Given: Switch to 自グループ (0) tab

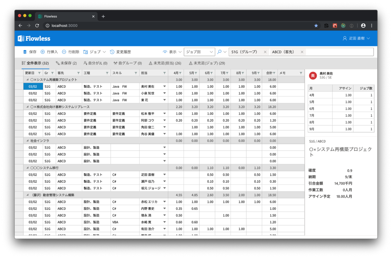Looking at the screenshot, I should [x=127, y=63].
